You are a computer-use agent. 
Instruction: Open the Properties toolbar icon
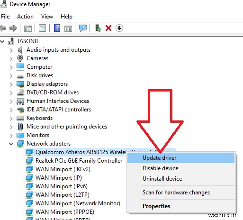42,28
